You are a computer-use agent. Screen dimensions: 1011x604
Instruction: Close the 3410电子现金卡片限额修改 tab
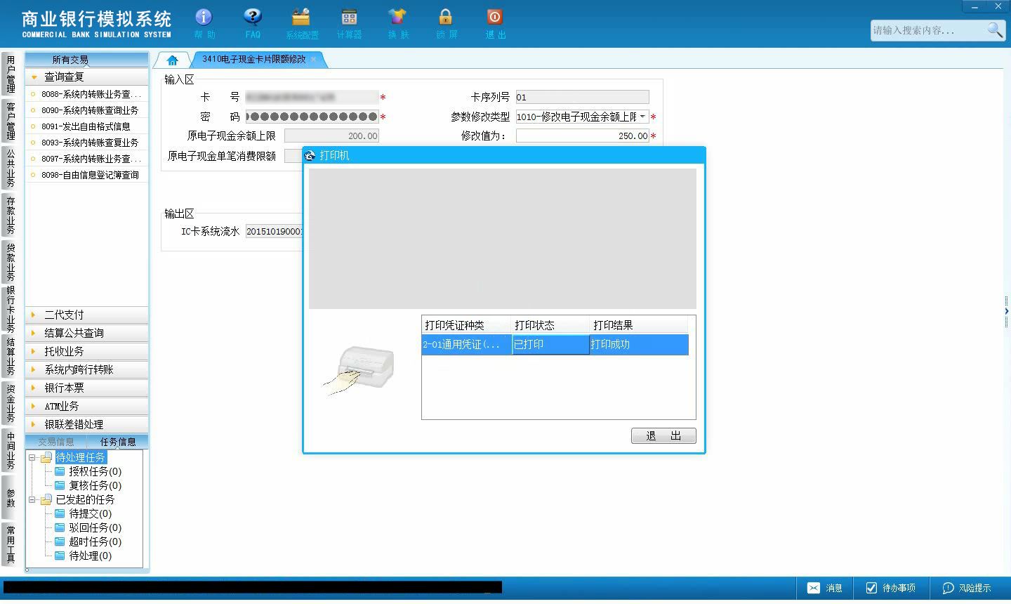314,60
